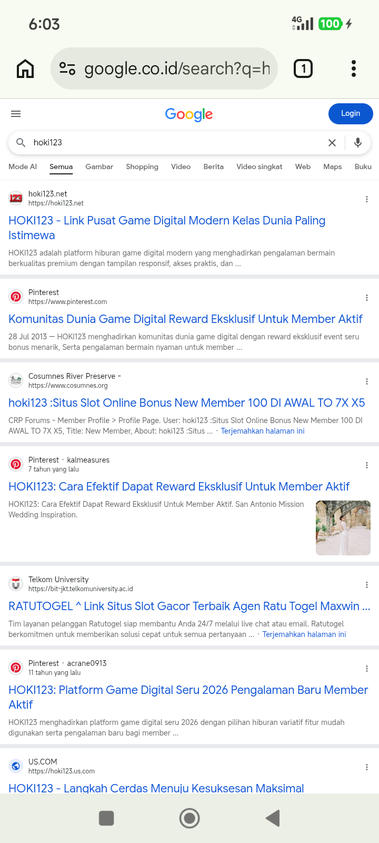Clear the search query with X

tap(332, 142)
